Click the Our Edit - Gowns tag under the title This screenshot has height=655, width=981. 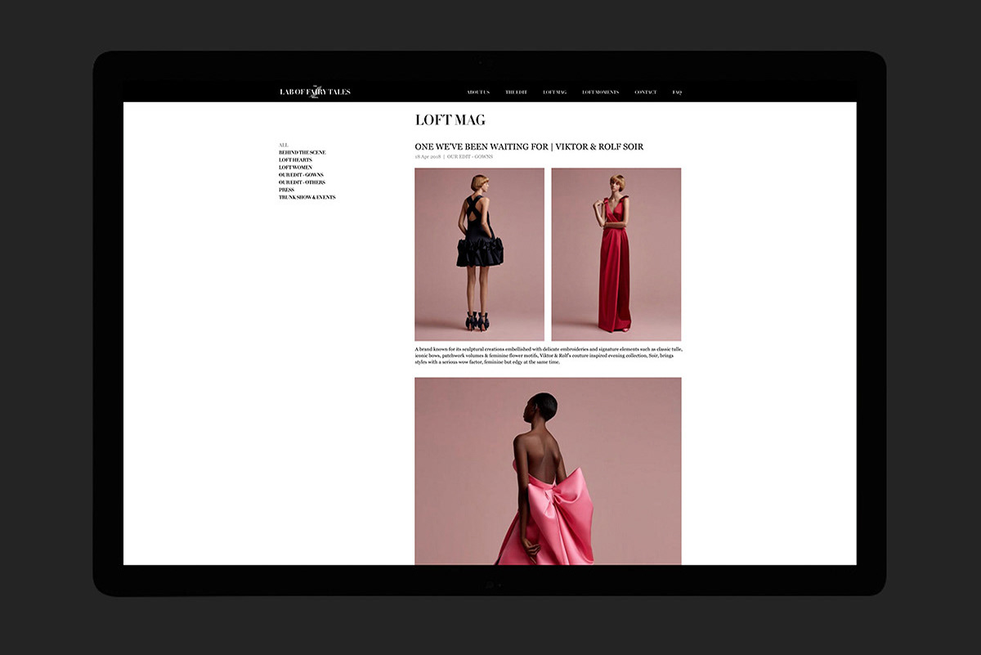pyautogui.click(x=470, y=156)
